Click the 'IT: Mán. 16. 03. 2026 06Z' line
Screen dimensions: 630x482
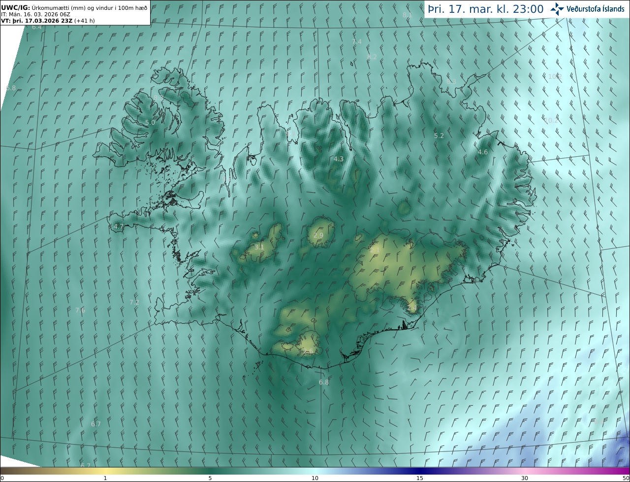[35, 14]
